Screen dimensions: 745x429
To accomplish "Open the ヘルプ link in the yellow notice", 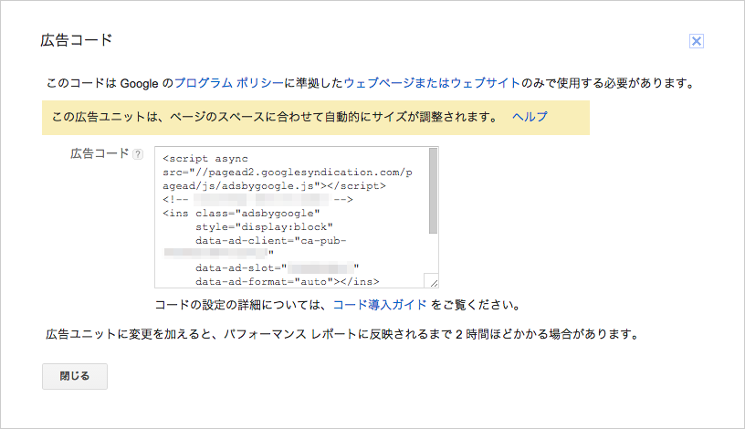I will (x=530, y=117).
